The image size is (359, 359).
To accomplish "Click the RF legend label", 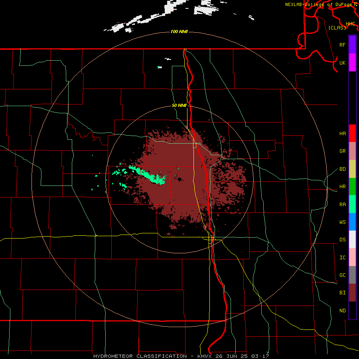I will [x=342, y=45].
